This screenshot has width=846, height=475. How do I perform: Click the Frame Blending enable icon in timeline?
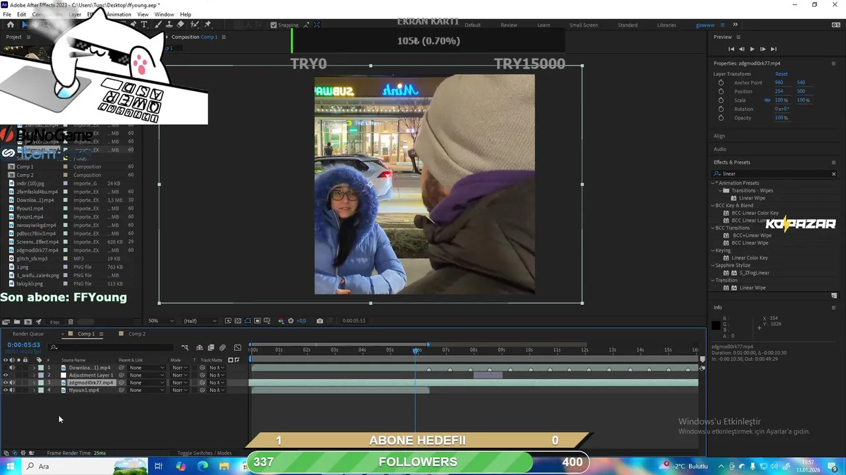point(211,348)
